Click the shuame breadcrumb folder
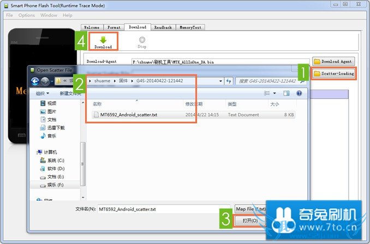 [x=102, y=81]
